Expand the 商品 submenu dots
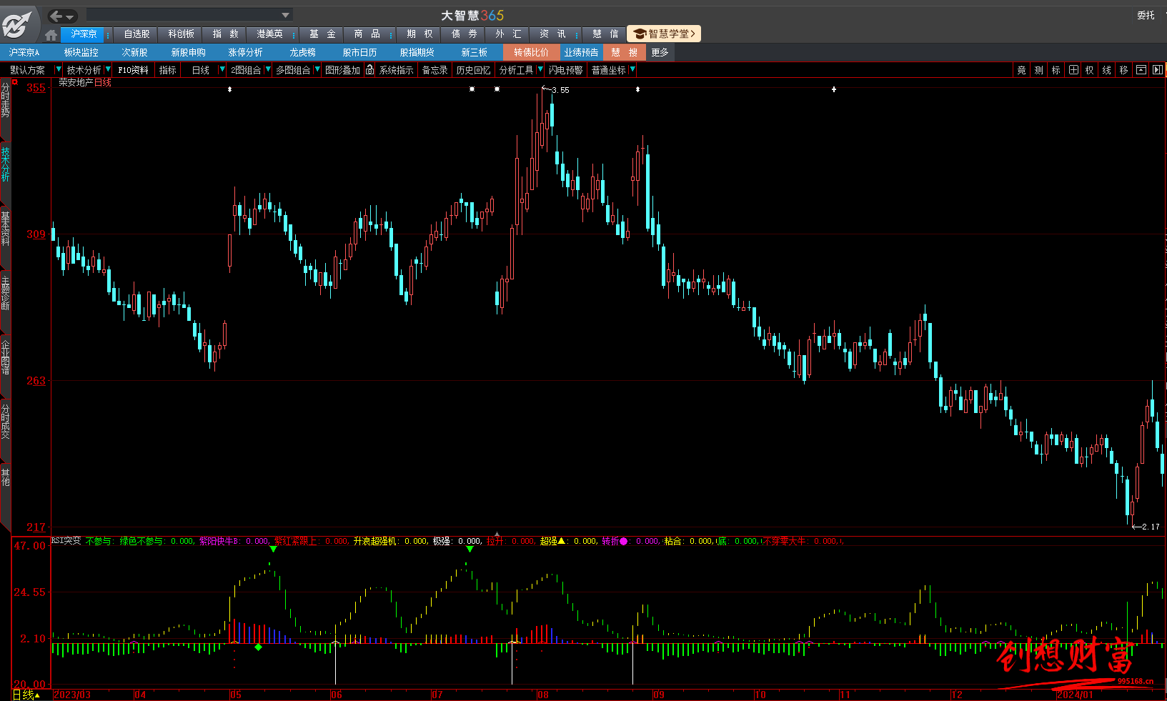The image size is (1167, 701). click(x=391, y=34)
